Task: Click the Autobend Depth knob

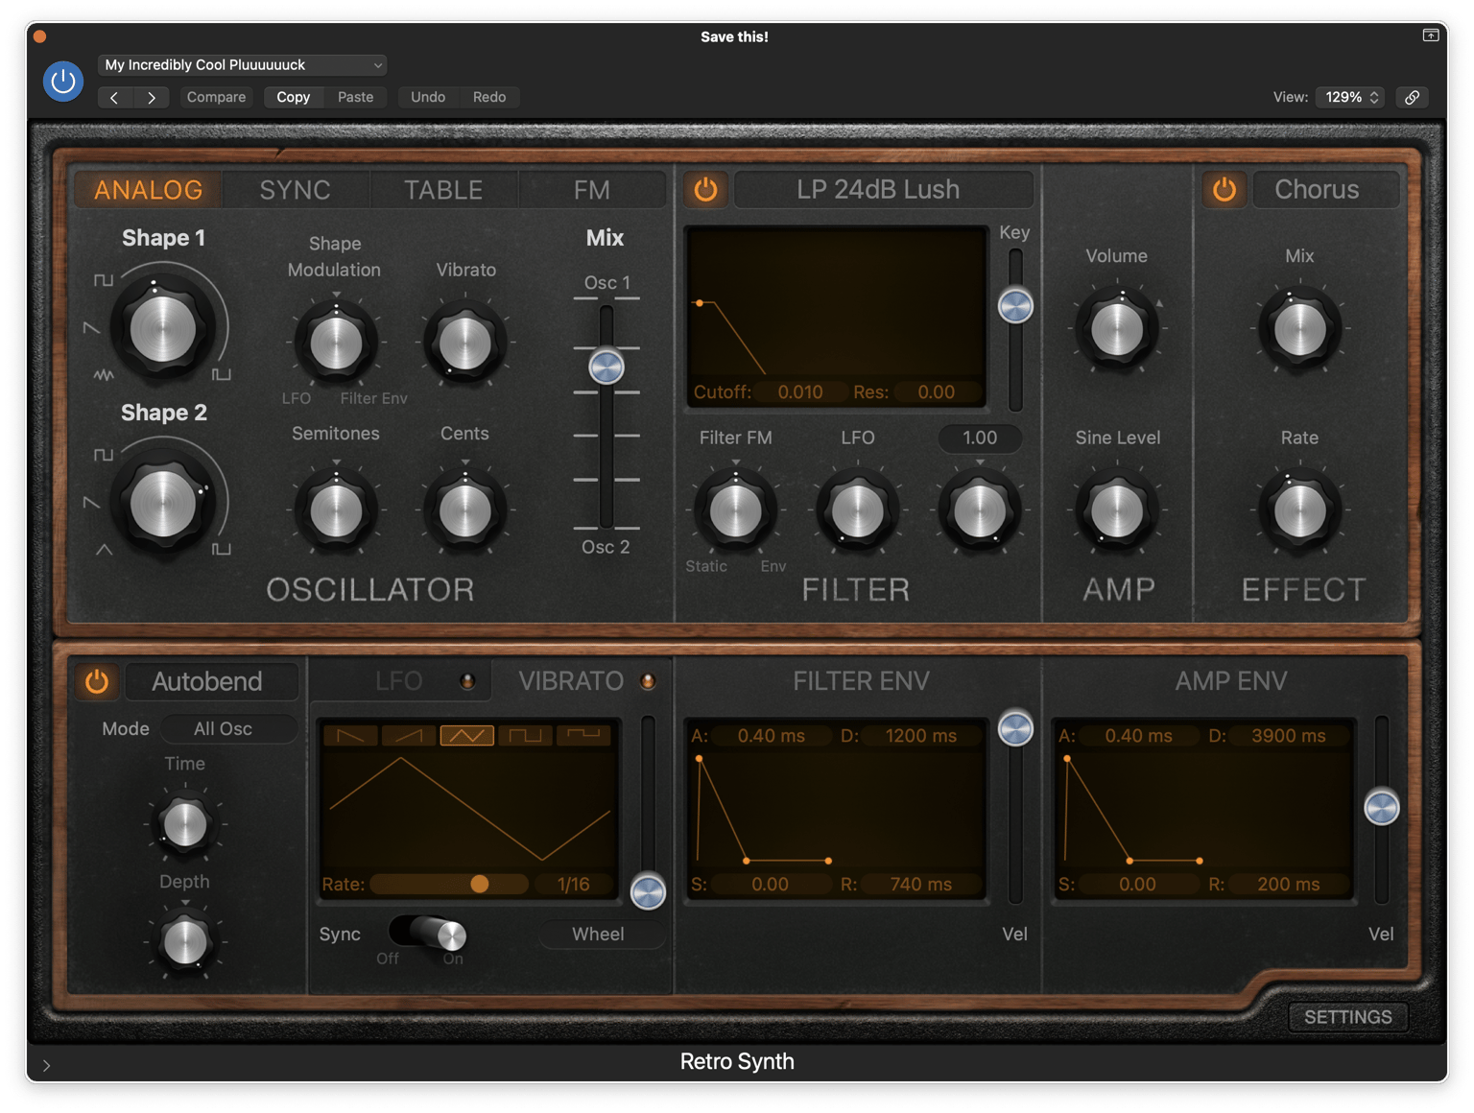Action: pos(184,941)
